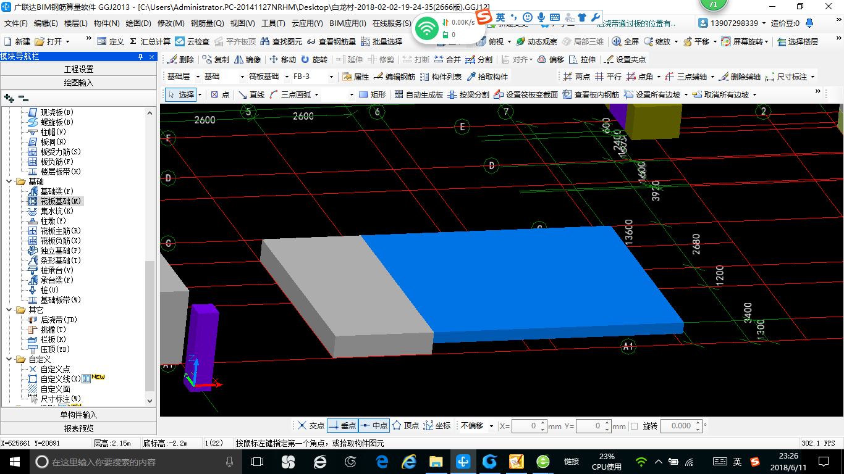Select the 复制 copy tool

215,60
